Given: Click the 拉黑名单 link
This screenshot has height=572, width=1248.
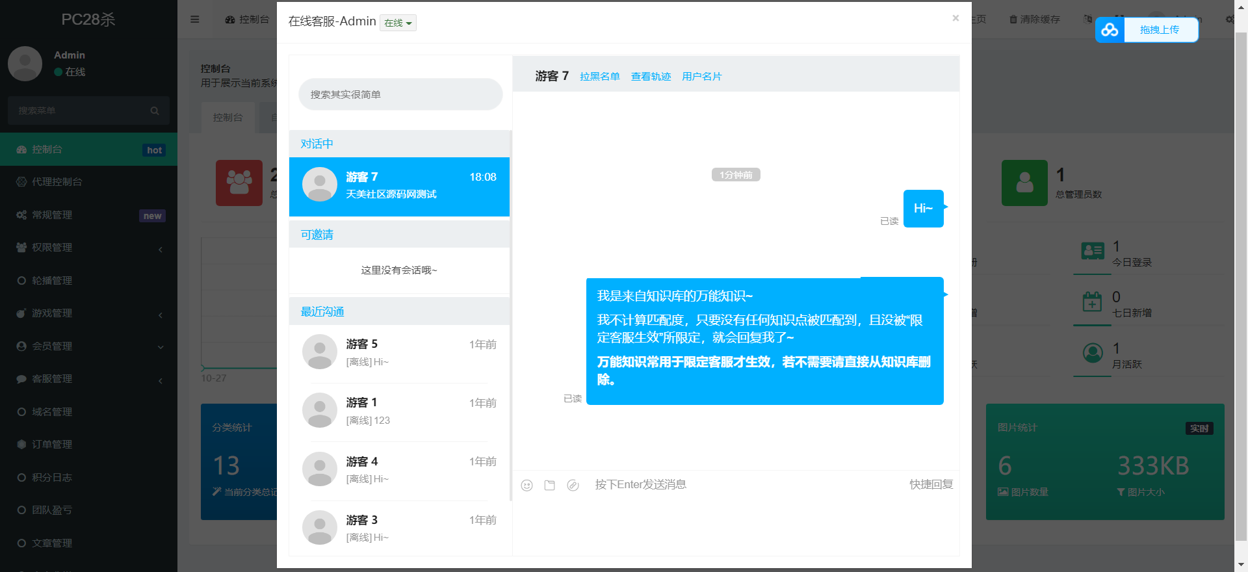Looking at the screenshot, I should click(600, 77).
